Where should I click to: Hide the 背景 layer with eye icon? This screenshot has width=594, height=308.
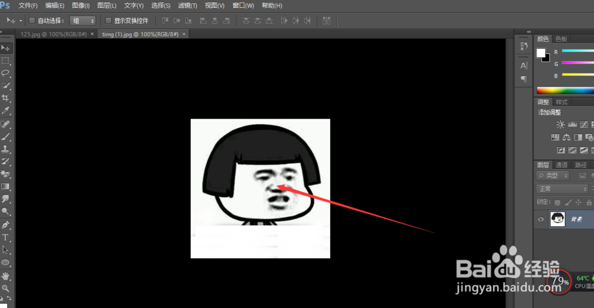click(x=541, y=219)
